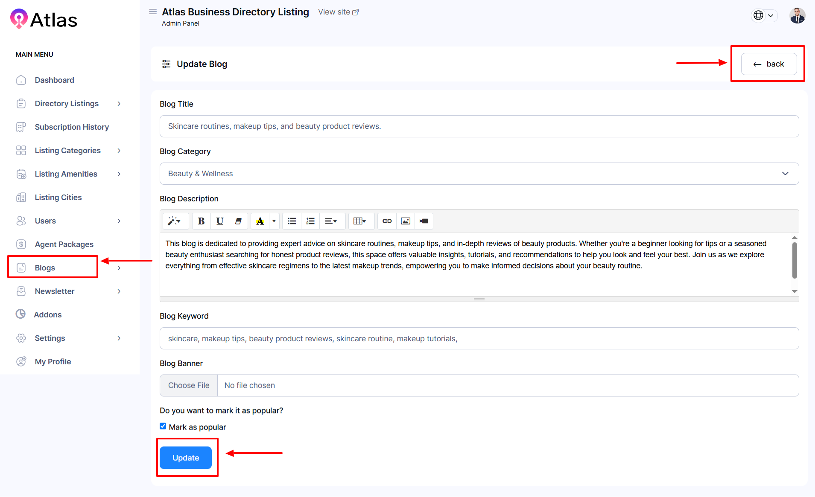
Task: Insert a link using the link icon
Action: (x=387, y=221)
